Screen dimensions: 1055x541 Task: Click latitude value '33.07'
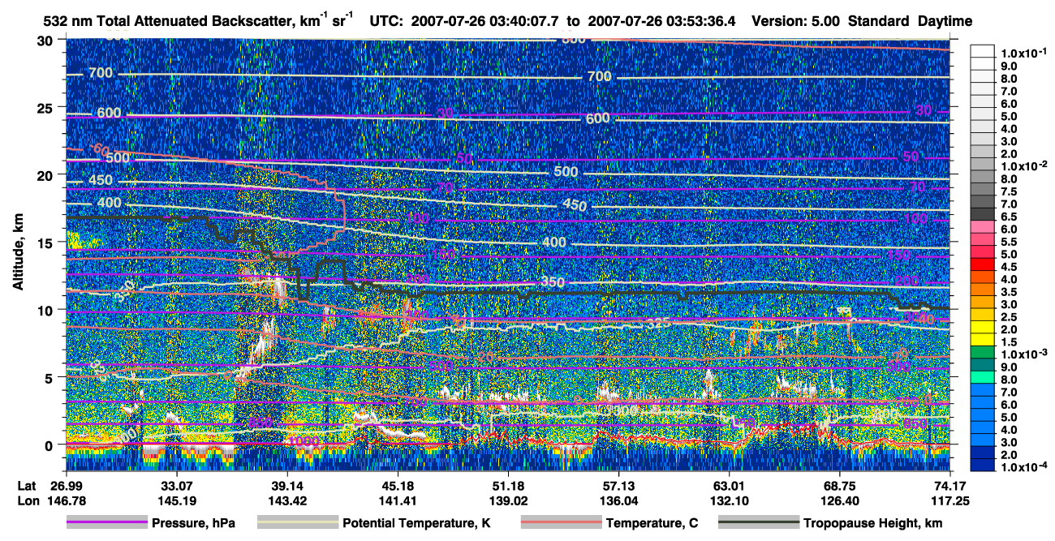pyautogui.click(x=175, y=485)
